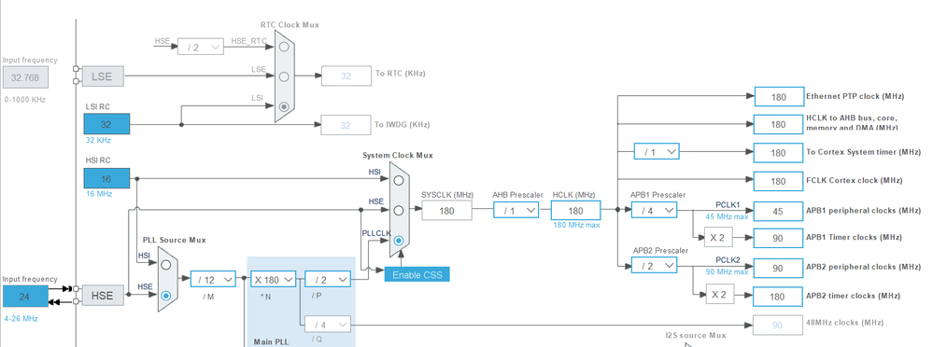Screen dimensions: 933x347
Task: Select LSI radio in RTC Clock Mux
Action: coord(285,106)
